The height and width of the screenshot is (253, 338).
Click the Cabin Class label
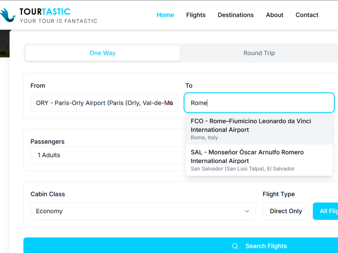coord(48,194)
